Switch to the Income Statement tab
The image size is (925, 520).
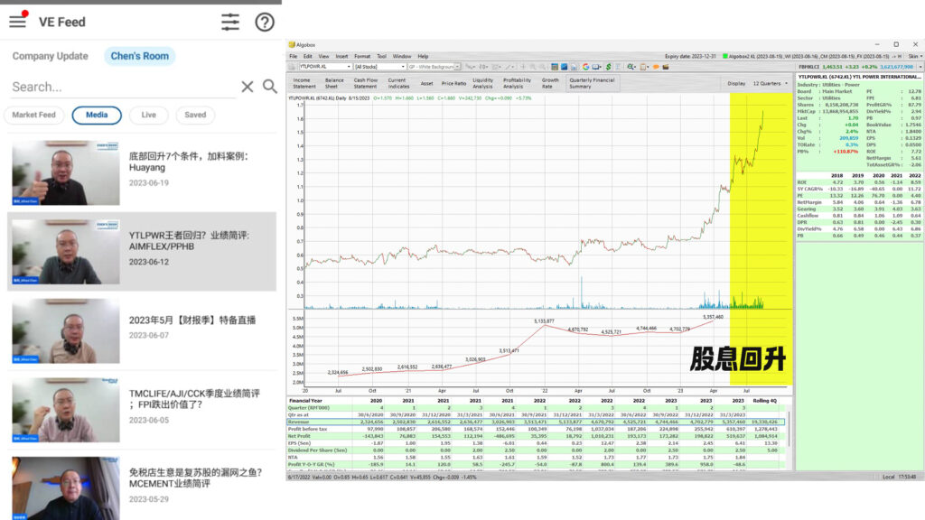click(x=304, y=84)
